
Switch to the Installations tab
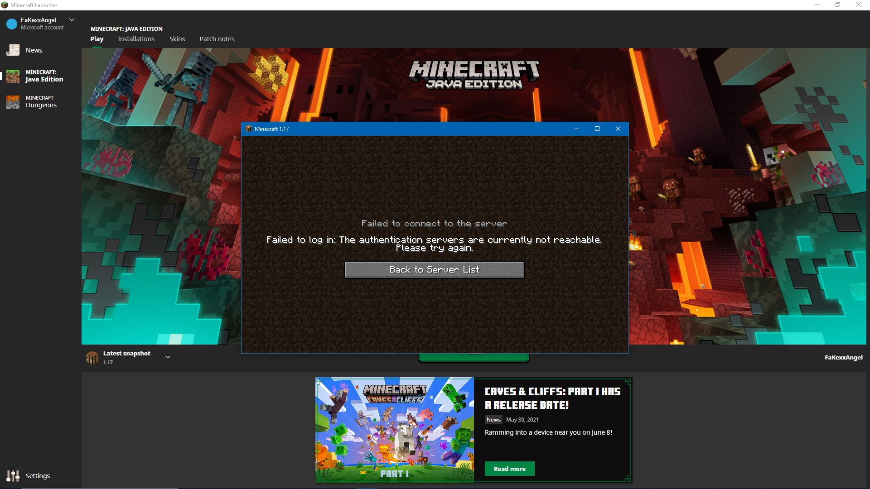point(136,39)
